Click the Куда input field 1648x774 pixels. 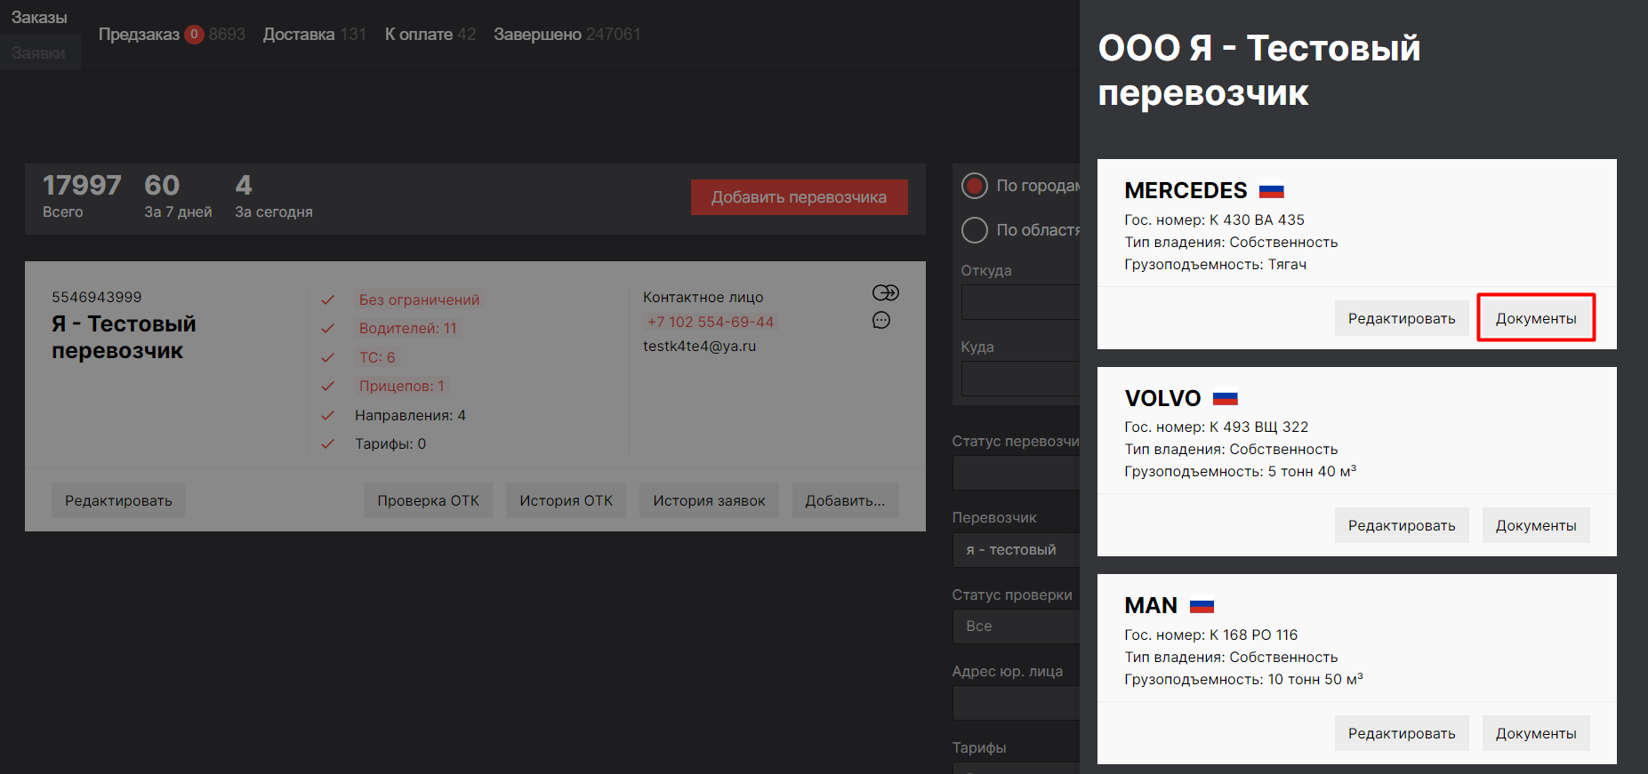pos(1020,379)
